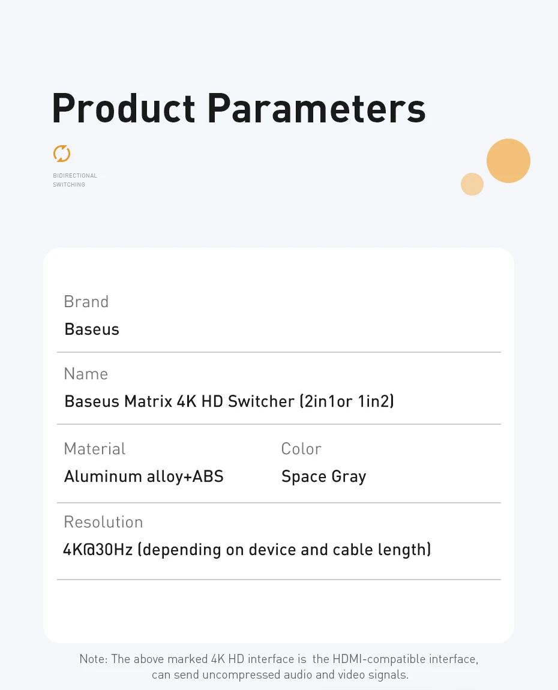The height and width of the screenshot is (690, 558).
Task: Click the word "Product" in the heading
Action: coord(124,109)
